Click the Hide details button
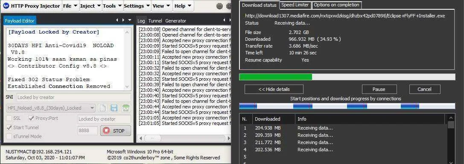This screenshot has width=464, height=164. 274,89
